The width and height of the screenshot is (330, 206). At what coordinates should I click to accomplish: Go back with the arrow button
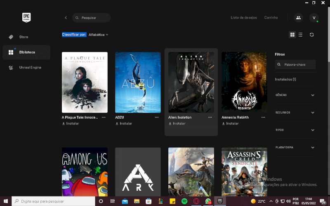[66, 18]
